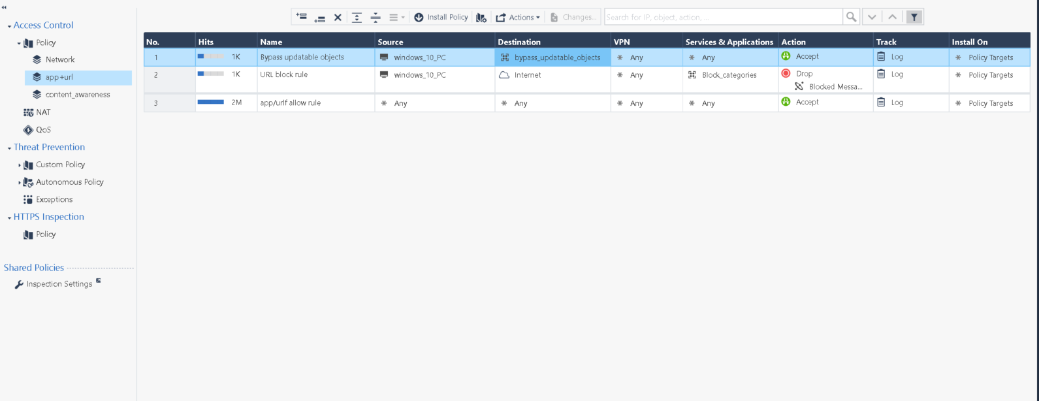
Task: Select rule name "URL block rule"
Action: pyautogui.click(x=284, y=75)
